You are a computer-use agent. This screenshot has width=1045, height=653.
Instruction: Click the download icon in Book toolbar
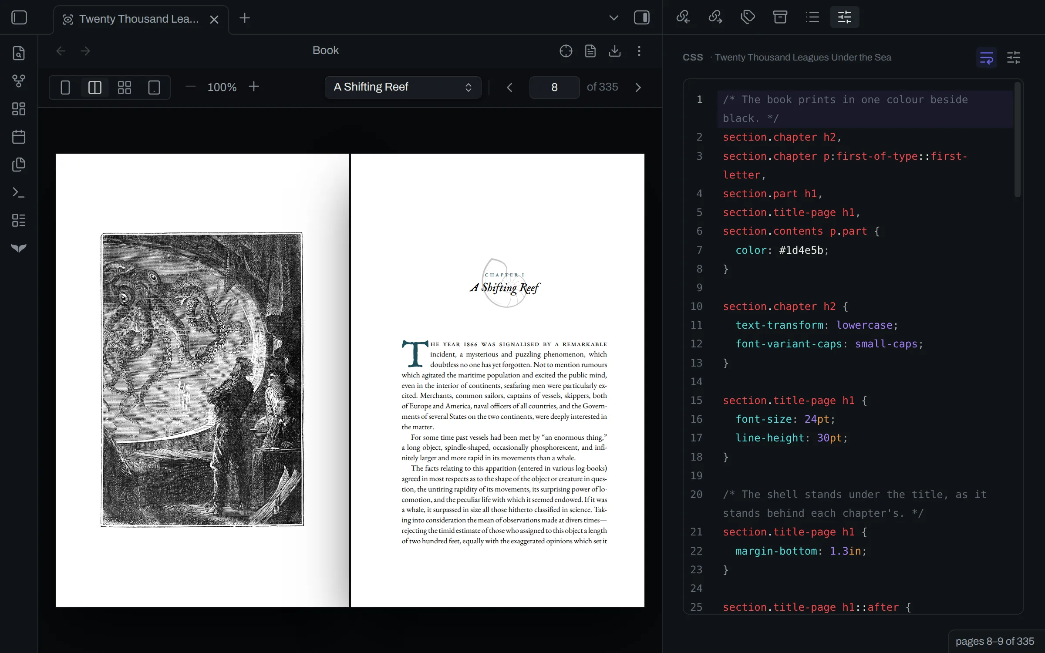[614, 51]
